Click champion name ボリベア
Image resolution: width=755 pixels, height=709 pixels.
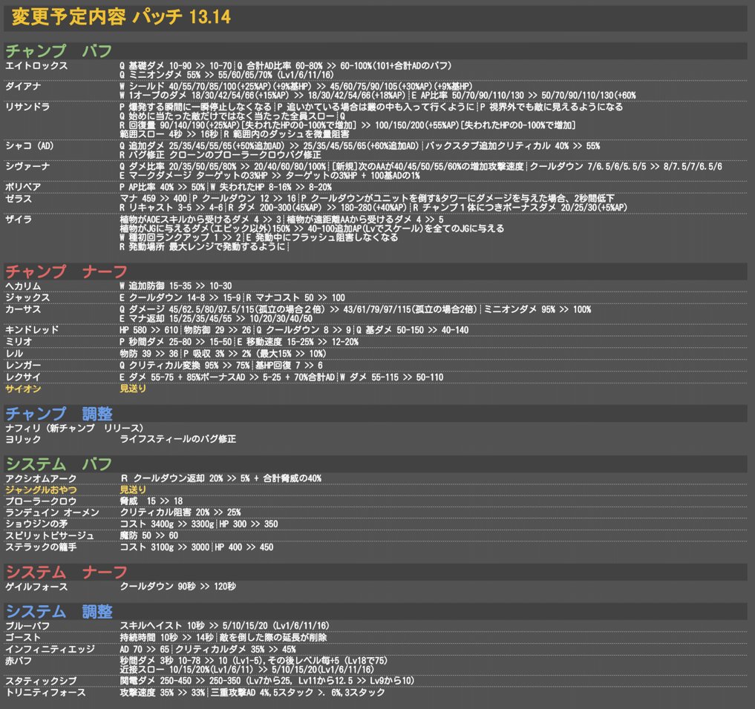coord(23,187)
